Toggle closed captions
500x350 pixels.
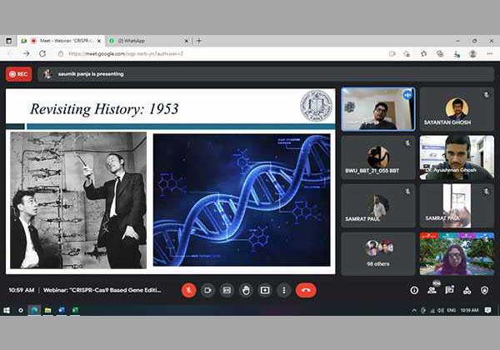(227, 290)
